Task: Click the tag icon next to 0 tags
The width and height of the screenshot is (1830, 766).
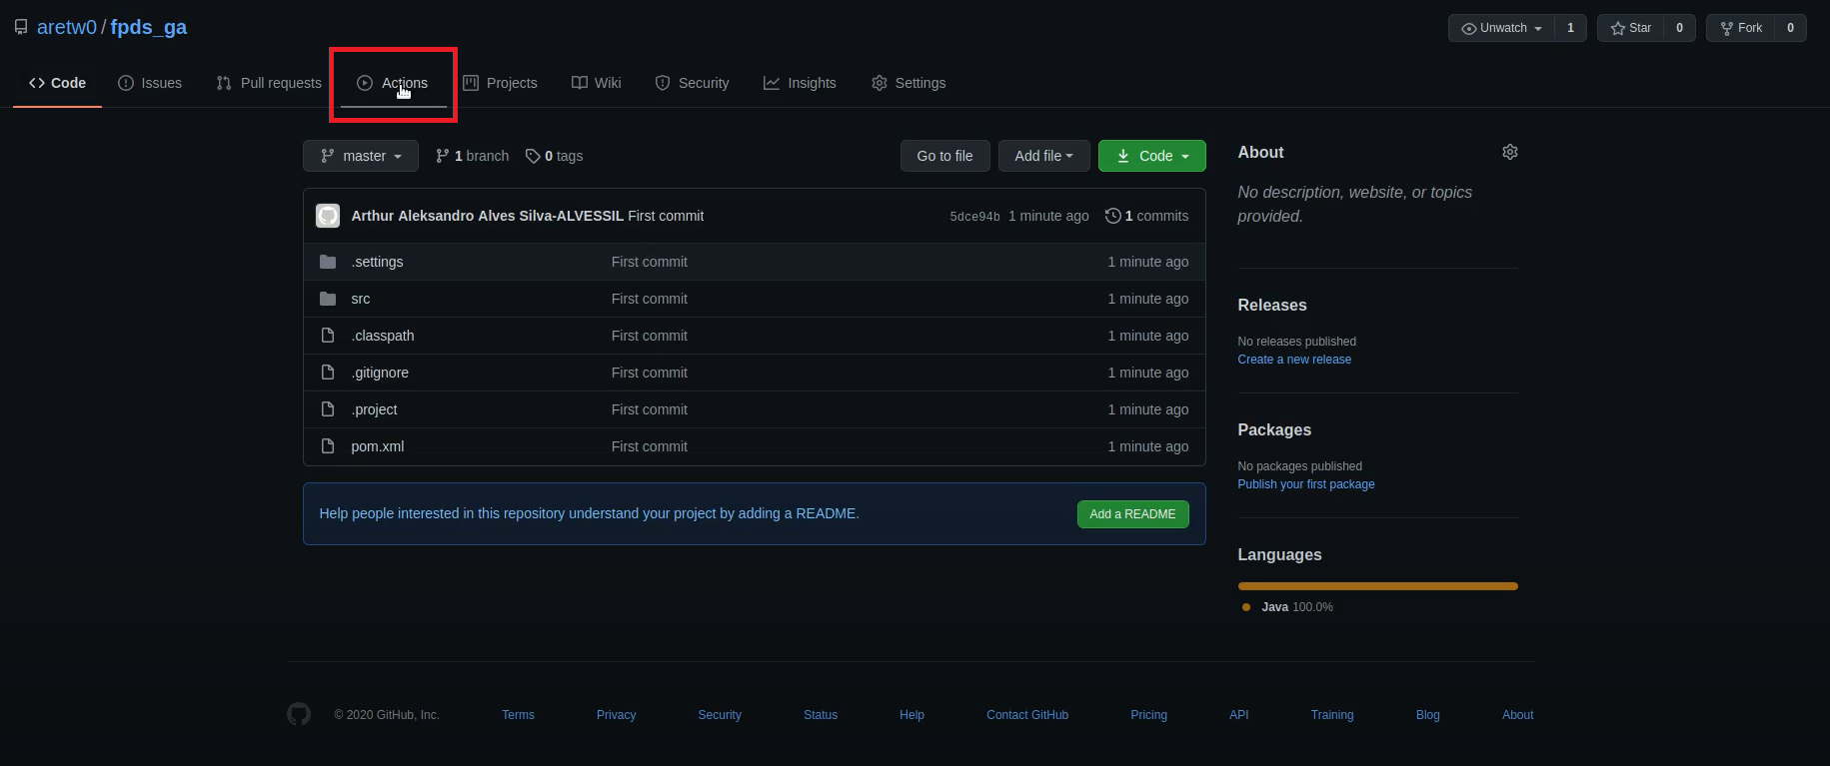Action: [533, 156]
